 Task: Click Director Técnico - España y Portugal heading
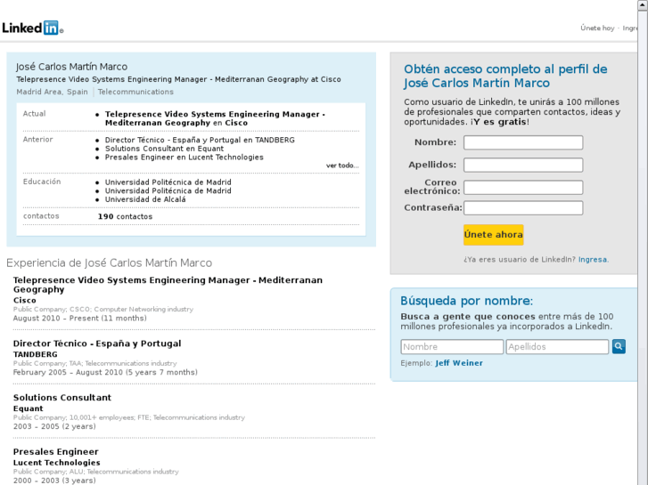click(97, 344)
